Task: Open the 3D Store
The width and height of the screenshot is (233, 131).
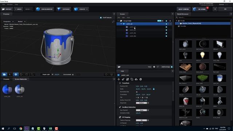Action: click(x=200, y=9)
